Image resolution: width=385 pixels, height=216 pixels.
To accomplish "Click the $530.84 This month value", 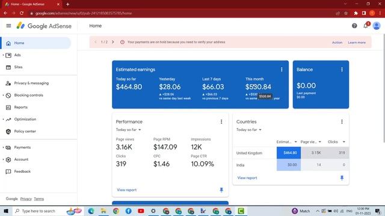I will (258, 87).
